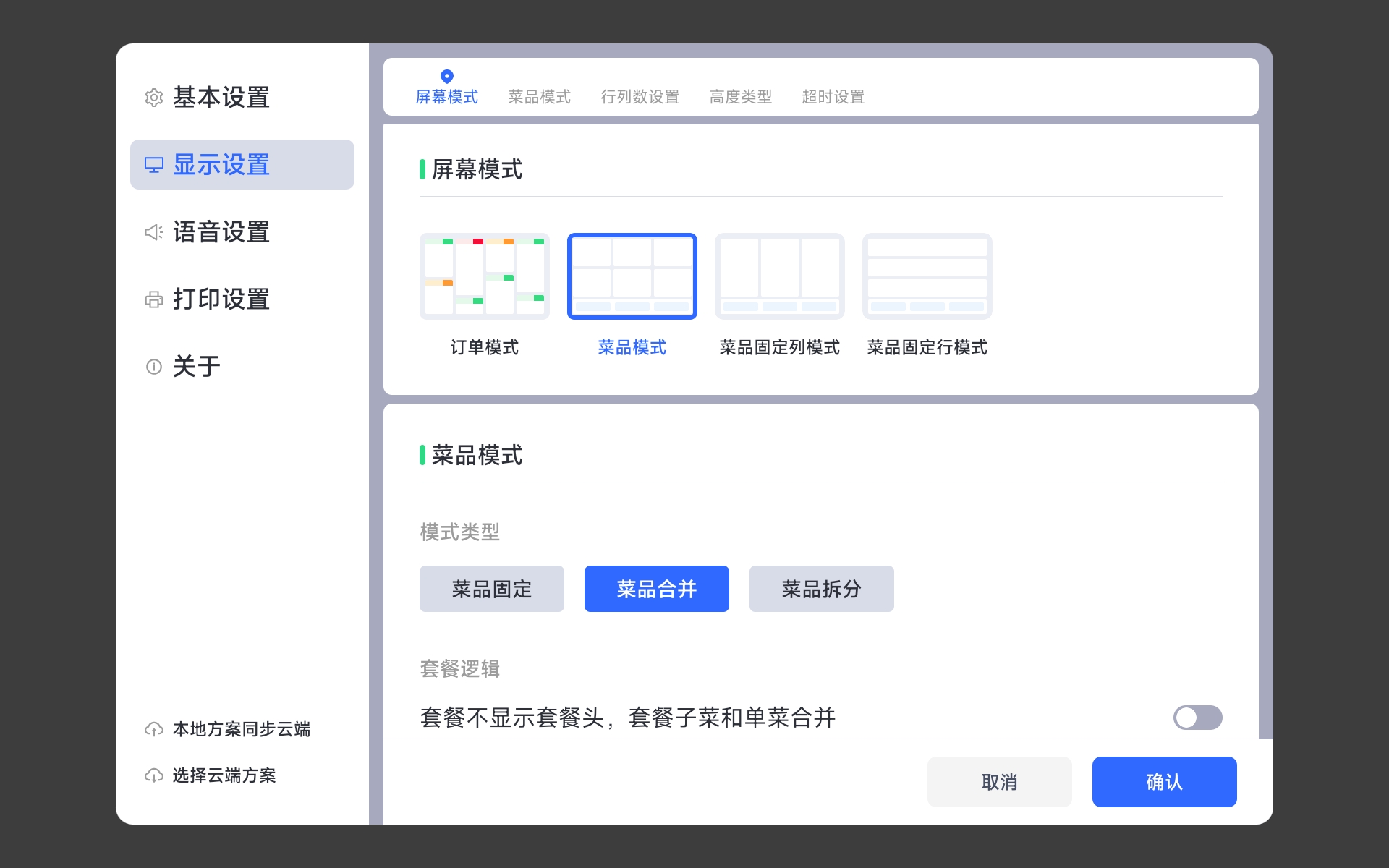Click the cloud upload icon for 本地方案同步云端
The image size is (1389, 868).
153,729
